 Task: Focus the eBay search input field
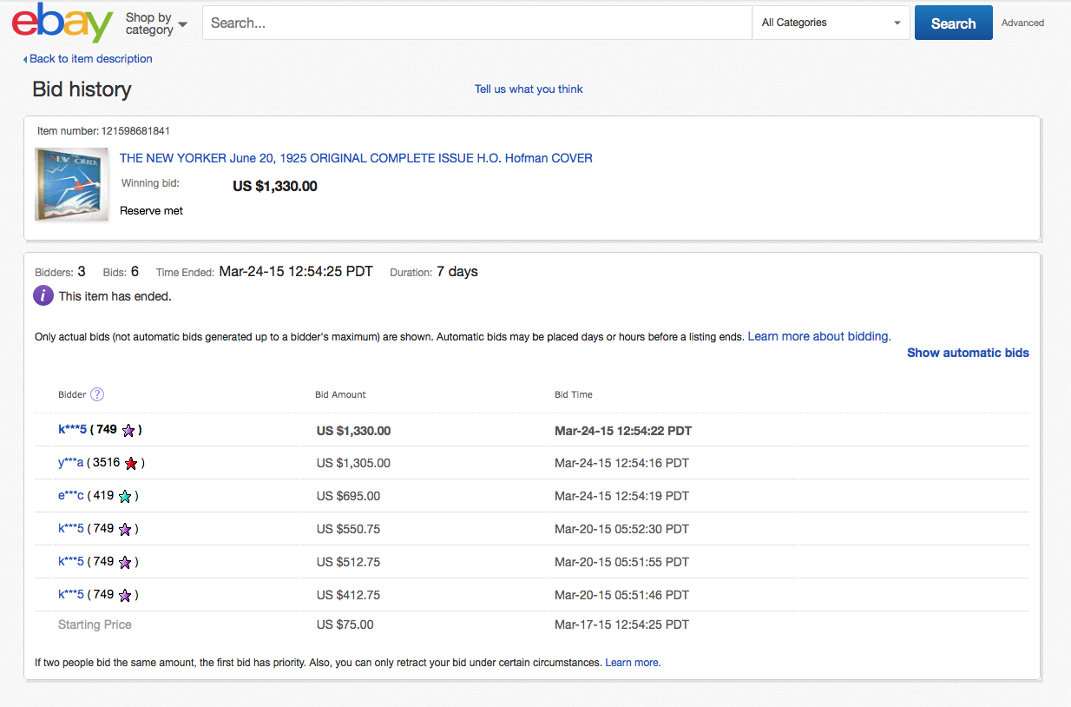[477, 23]
